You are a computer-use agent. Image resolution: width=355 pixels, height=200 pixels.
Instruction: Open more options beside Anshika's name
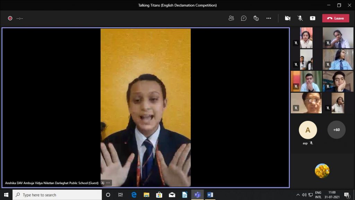coord(108,183)
